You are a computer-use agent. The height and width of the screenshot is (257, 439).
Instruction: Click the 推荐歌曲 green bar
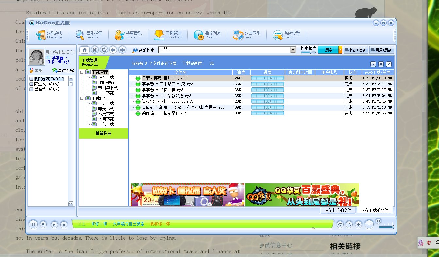(103, 133)
